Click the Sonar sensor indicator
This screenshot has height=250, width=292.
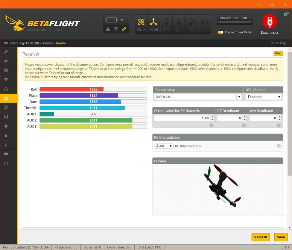coord(204,24)
